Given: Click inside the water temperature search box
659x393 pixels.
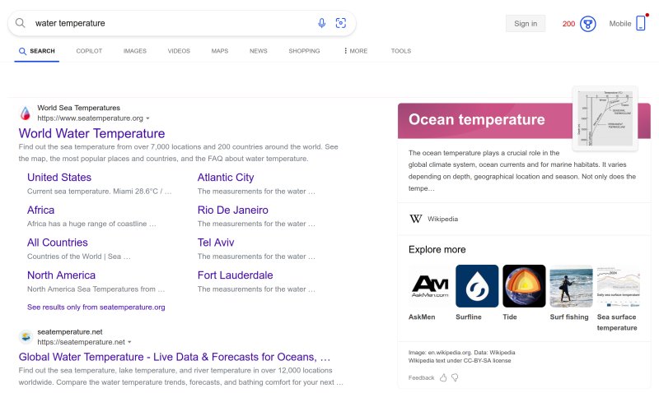Looking at the screenshot, I should (165, 23).
